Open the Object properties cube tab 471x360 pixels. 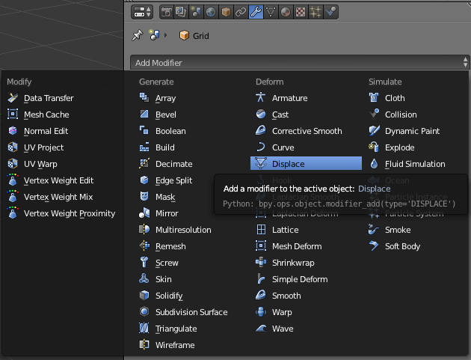tap(226, 12)
